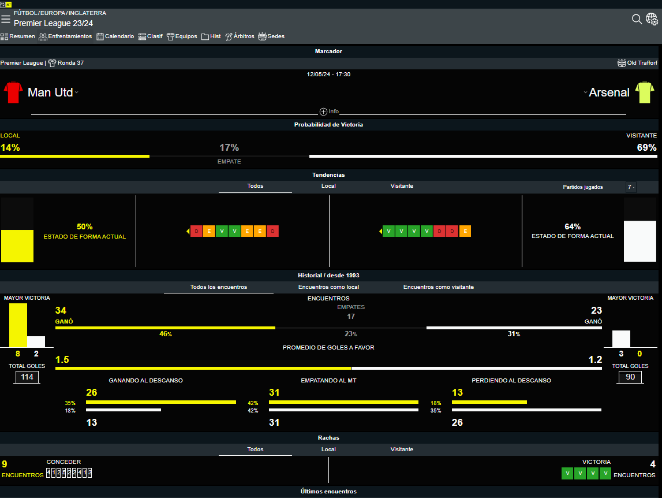
Task: Click the Old Trafford stadium icon
Action: (x=622, y=63)
